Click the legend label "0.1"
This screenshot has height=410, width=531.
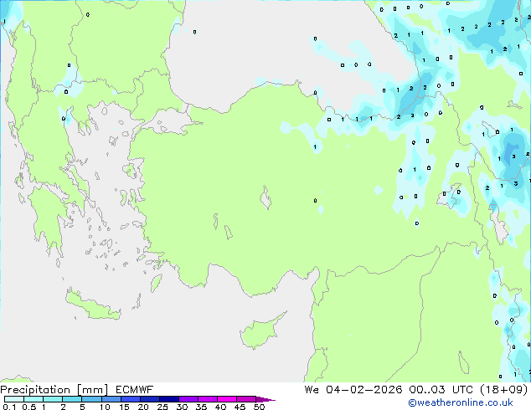[x=9, y=407]
